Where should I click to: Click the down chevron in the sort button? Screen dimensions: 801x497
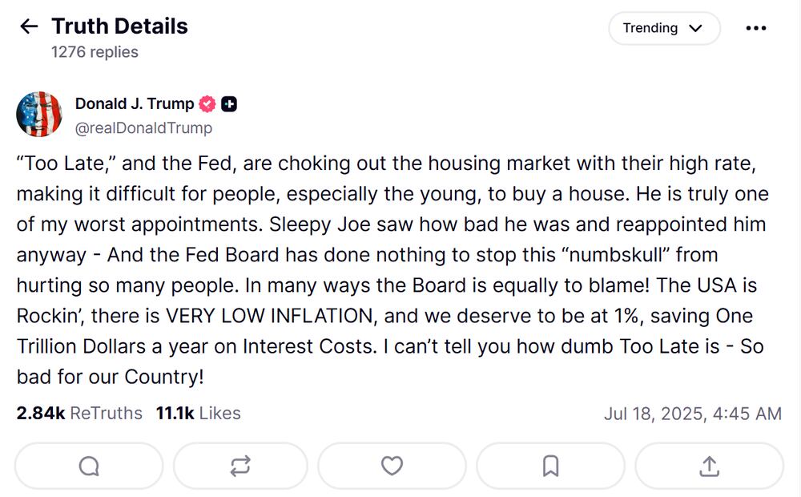694,29
